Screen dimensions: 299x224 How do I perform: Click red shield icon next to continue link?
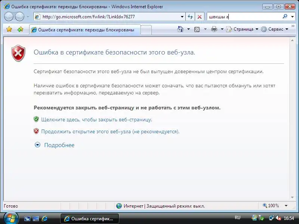pos(36,131)
